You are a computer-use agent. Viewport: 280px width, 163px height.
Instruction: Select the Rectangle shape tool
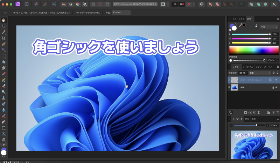click(3, 128)
